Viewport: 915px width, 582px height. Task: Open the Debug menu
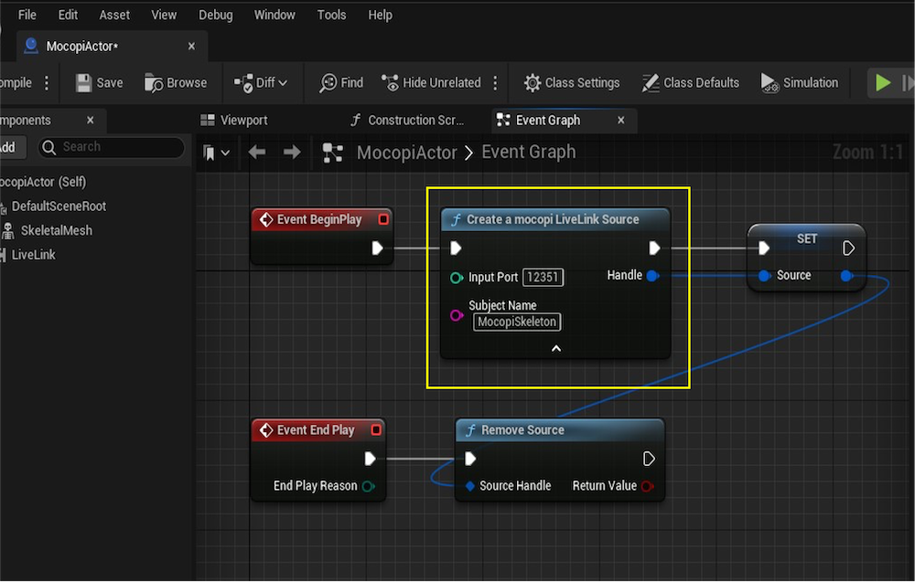click(215, 15)
